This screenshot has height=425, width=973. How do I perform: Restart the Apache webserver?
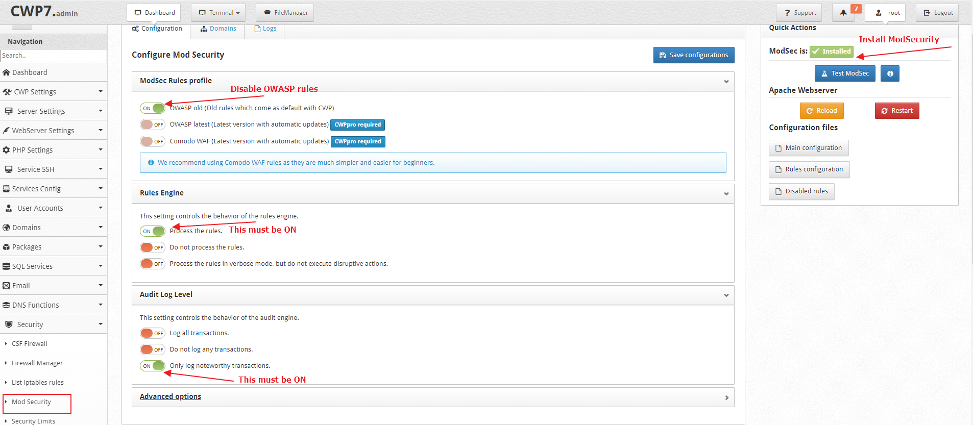[897, 111]
